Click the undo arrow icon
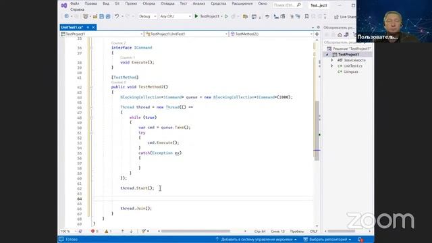The width and height of the screenshot is (432, 243). pos(117,16)
